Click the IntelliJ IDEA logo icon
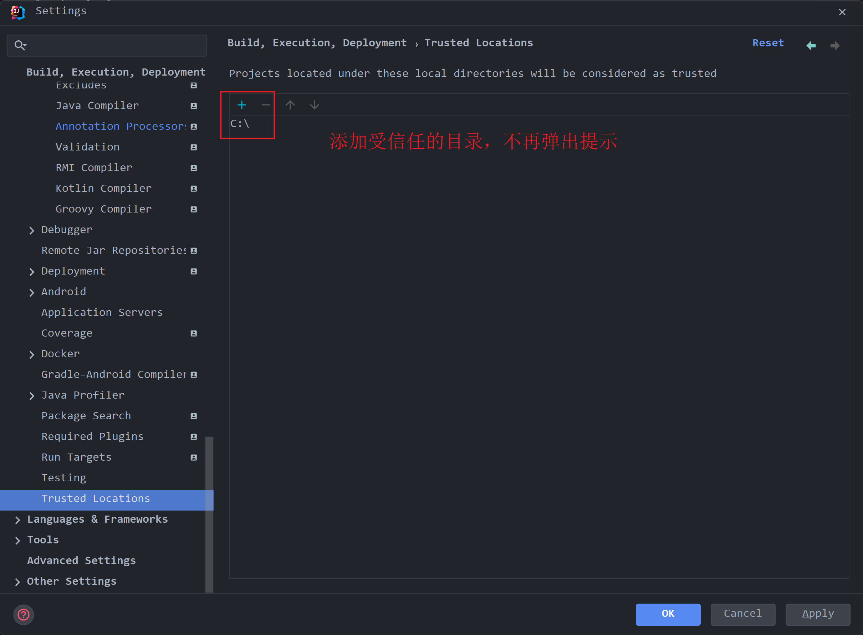The image size is (863, 635). [18, 12]
